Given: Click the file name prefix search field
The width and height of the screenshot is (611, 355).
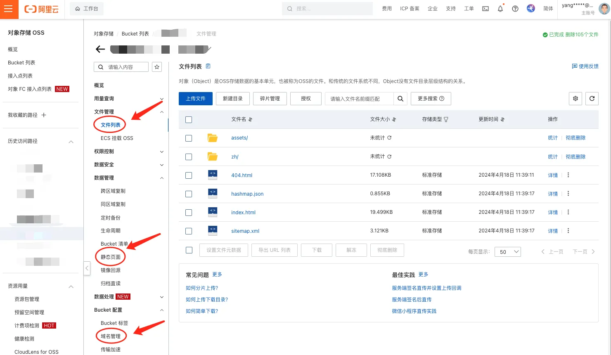Looking at the screenshot, I should pyautogui.click(x=358, y=99).
